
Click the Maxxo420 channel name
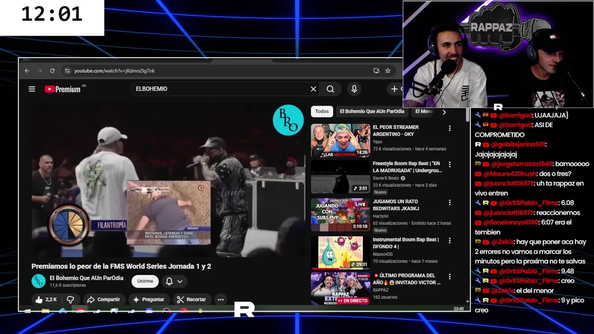point(383,254)
